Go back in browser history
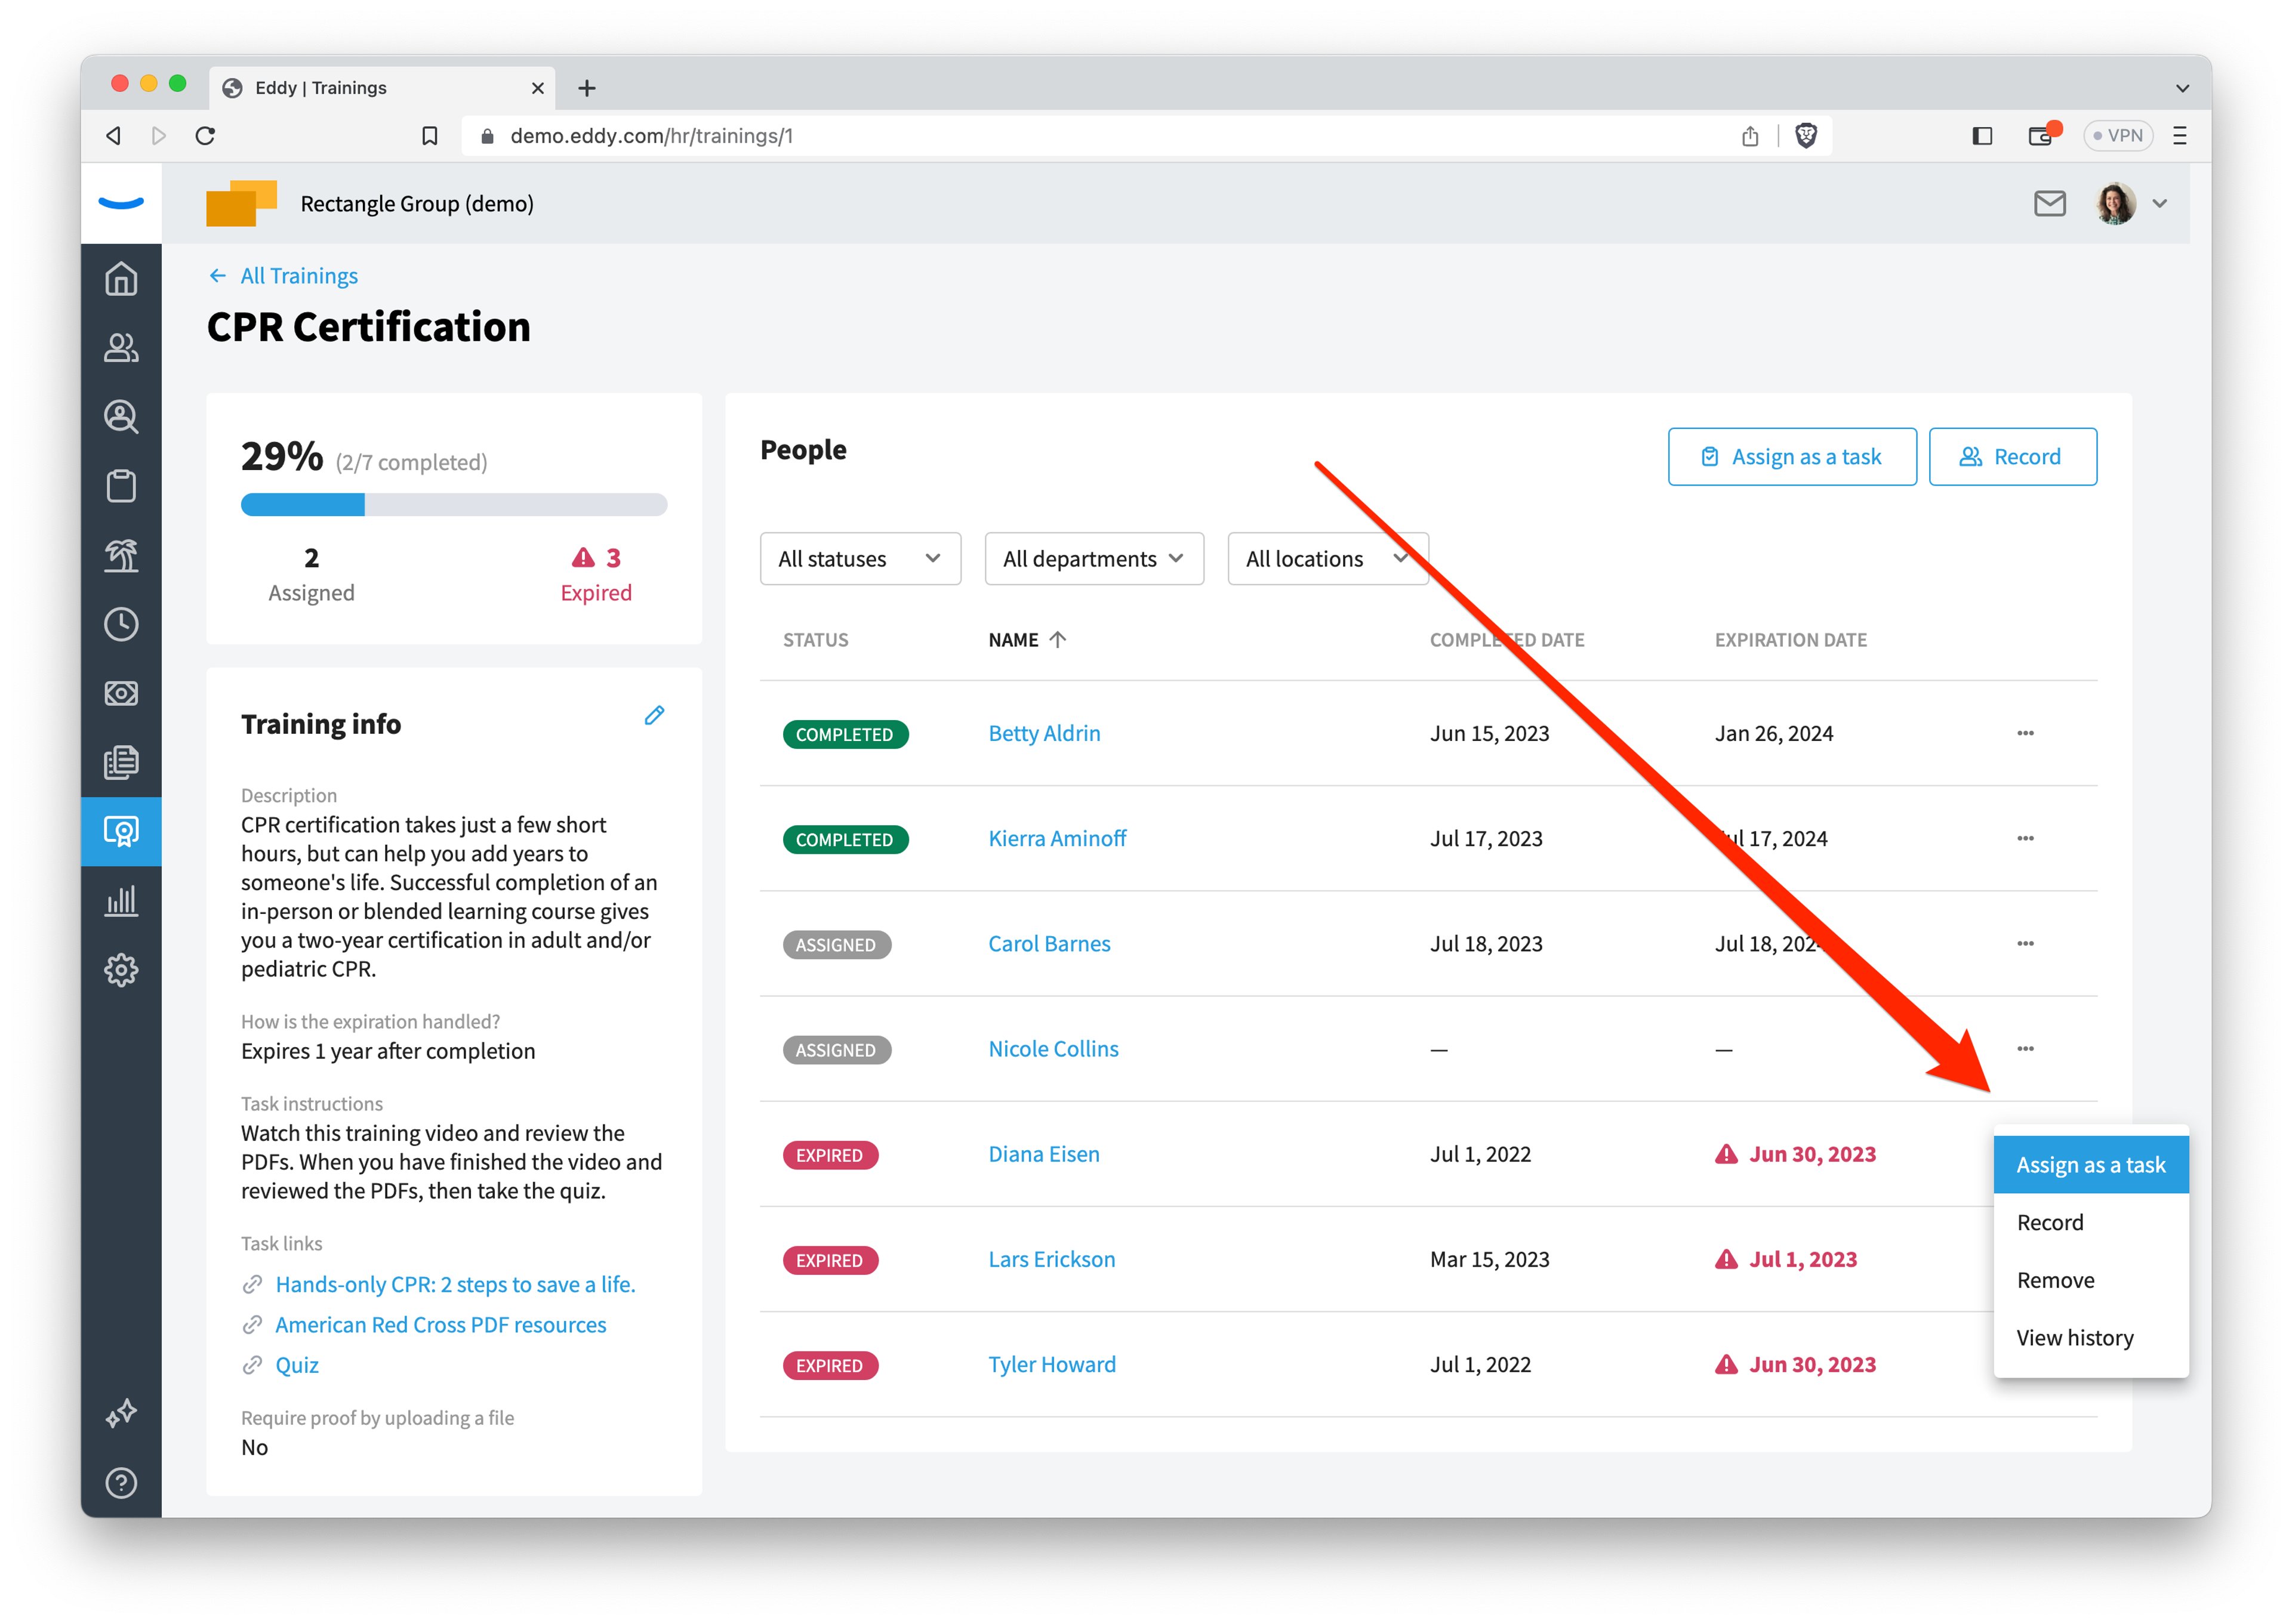 (114, 135)
